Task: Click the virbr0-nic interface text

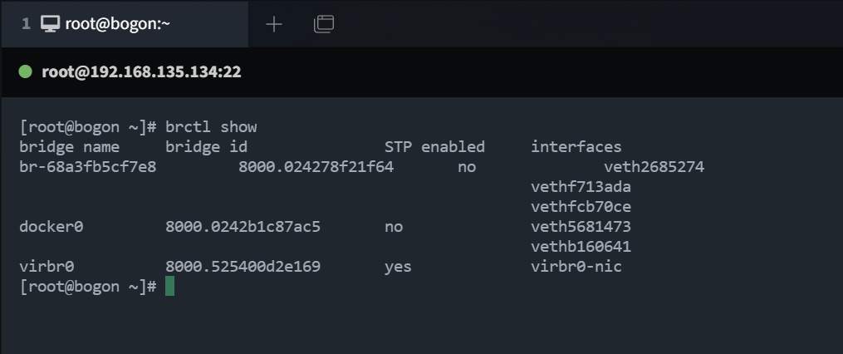Action: [576, 266]
